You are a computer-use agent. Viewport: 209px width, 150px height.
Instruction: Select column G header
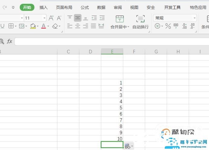tap(156, 51)
